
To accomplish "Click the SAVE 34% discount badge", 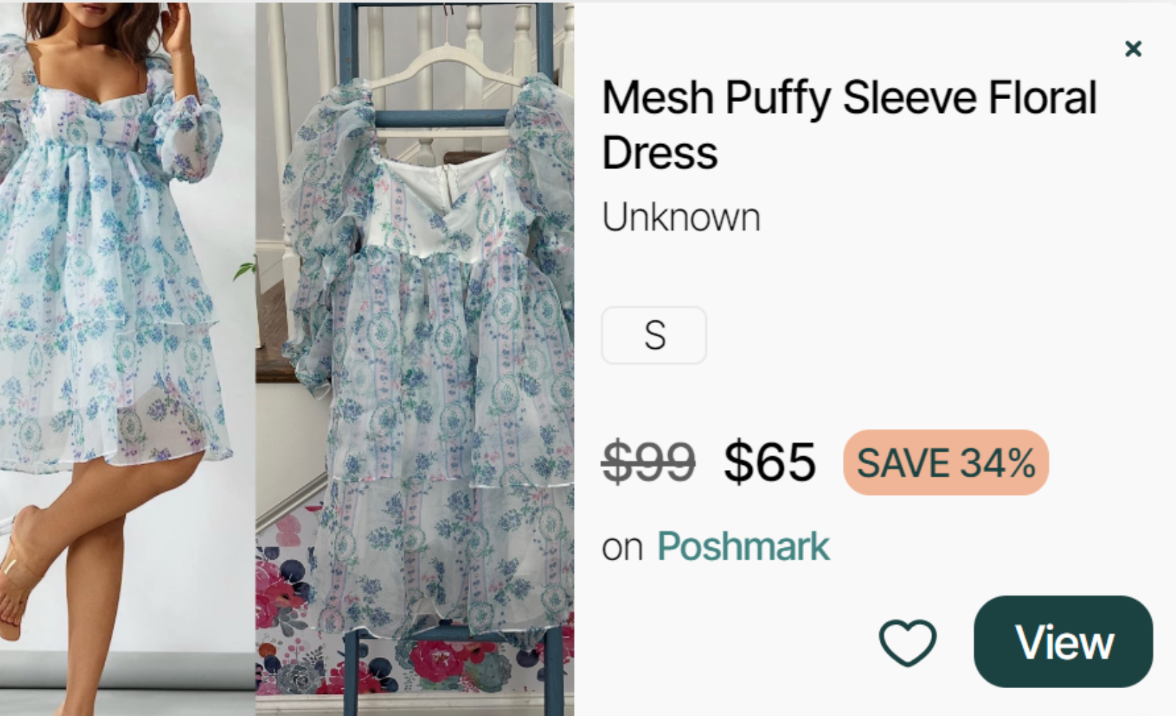I will (945, 463).
